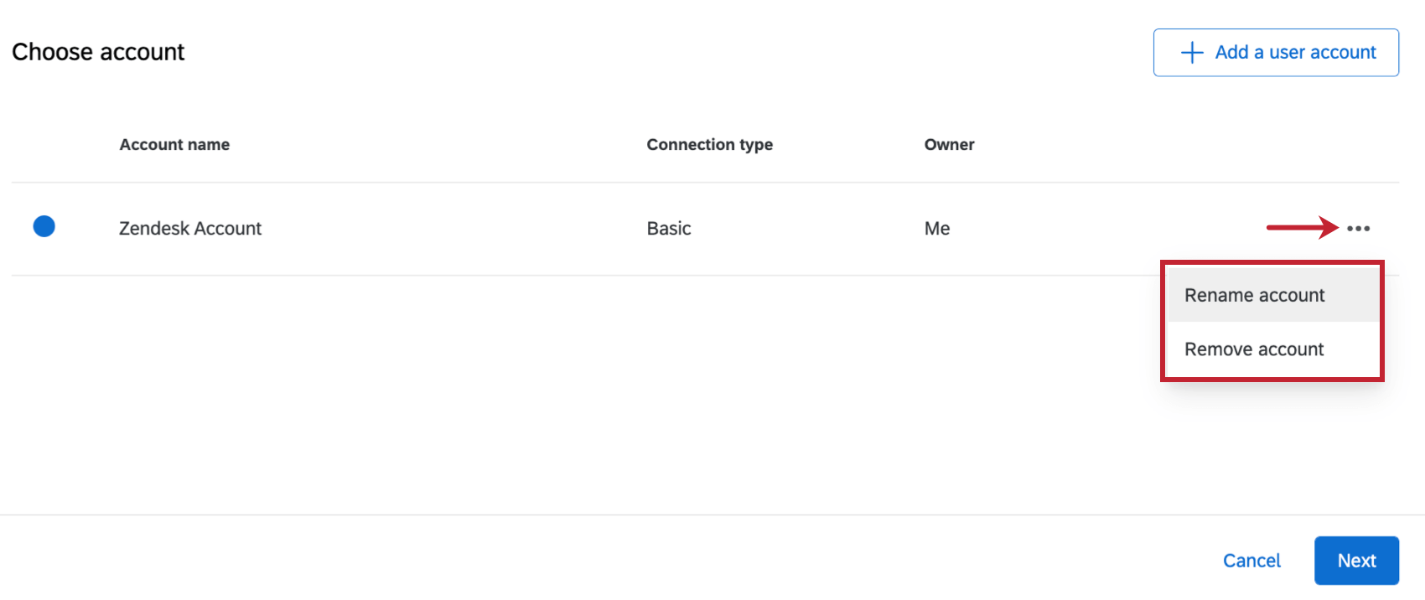Choose Rename account from the menu
The height and width of the screenshot is (600, 1425).
[x=1254, y=295]
